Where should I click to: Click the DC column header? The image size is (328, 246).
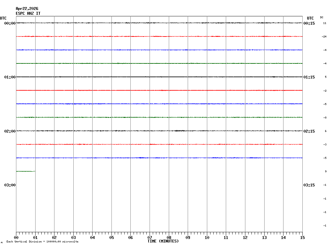tap(322, 17)
